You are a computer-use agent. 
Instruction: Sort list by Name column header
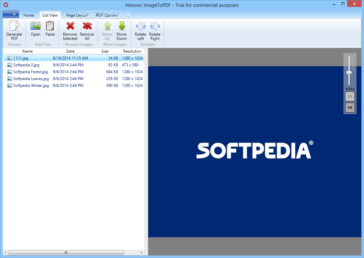(x=27, y=51)
